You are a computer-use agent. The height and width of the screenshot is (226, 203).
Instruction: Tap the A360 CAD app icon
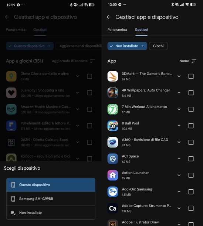tap(113, 142)
